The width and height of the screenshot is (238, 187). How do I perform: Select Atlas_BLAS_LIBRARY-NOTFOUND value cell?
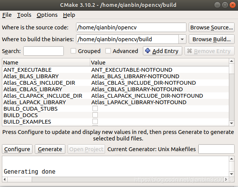click(x=135, y=76)
